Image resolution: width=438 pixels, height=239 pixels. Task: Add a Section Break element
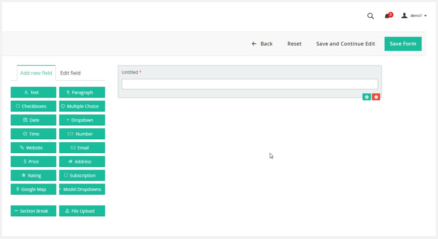pos(33,211)
